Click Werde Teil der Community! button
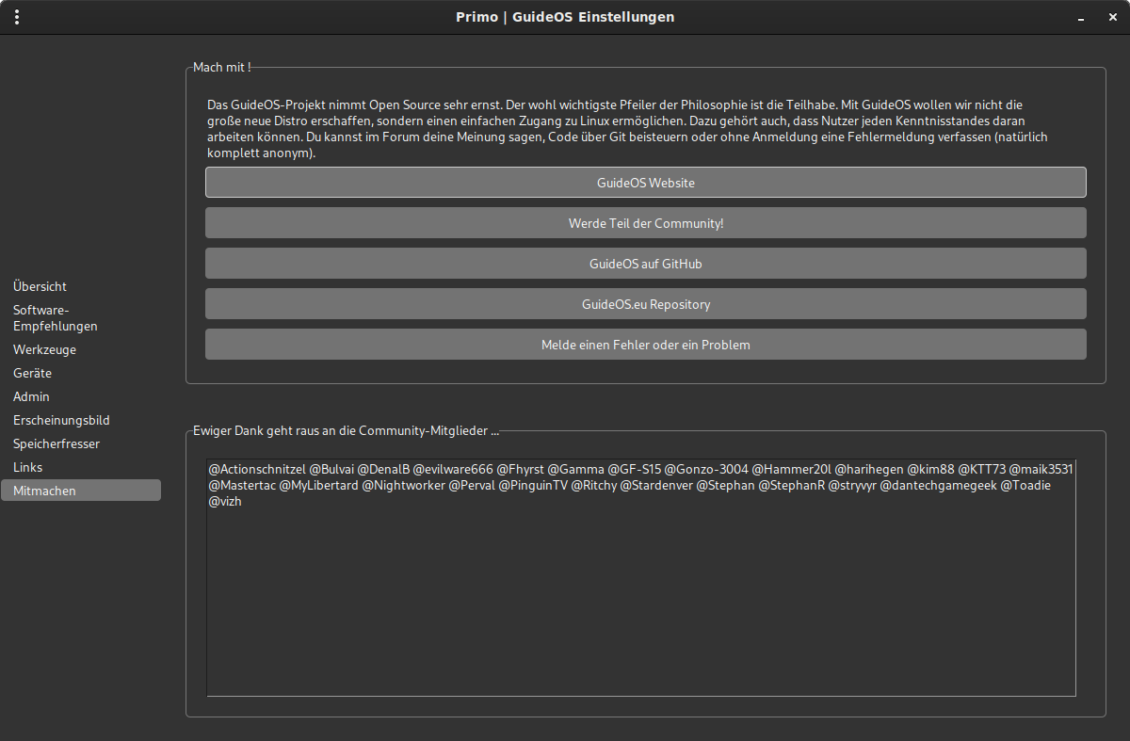Screen dimensions: 1130x741 (x=645, y=223)
